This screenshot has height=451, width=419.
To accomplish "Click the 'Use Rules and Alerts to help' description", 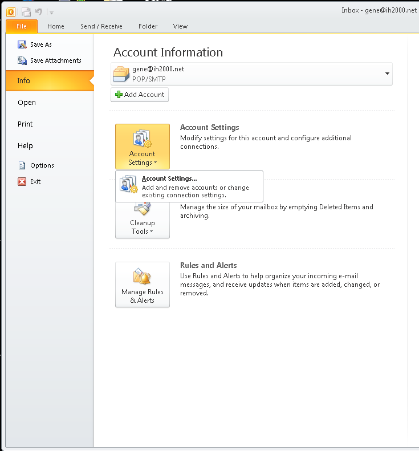I will click(x=280, y=285).
